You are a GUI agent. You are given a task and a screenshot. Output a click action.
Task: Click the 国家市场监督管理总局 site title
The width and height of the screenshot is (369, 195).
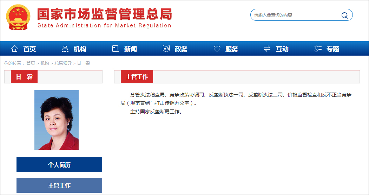pyautogui.click(x=105, y=14)
